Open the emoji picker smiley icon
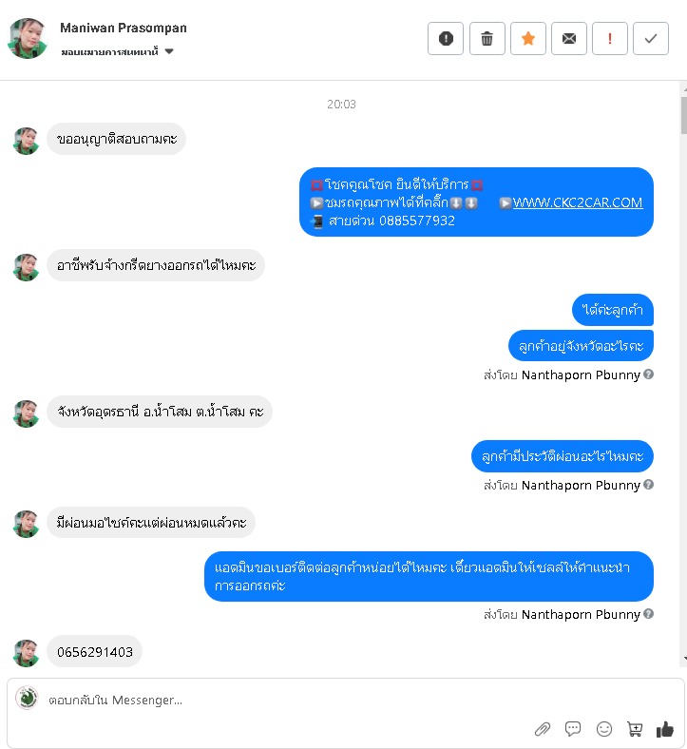The image size is (687, 749). click(x=604, y=729)
